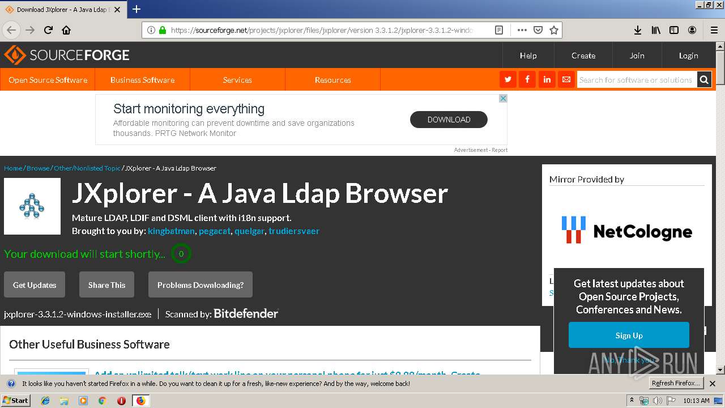Open Business Software menu
Viewport: 725px width, 408px height.
point(142,80)
